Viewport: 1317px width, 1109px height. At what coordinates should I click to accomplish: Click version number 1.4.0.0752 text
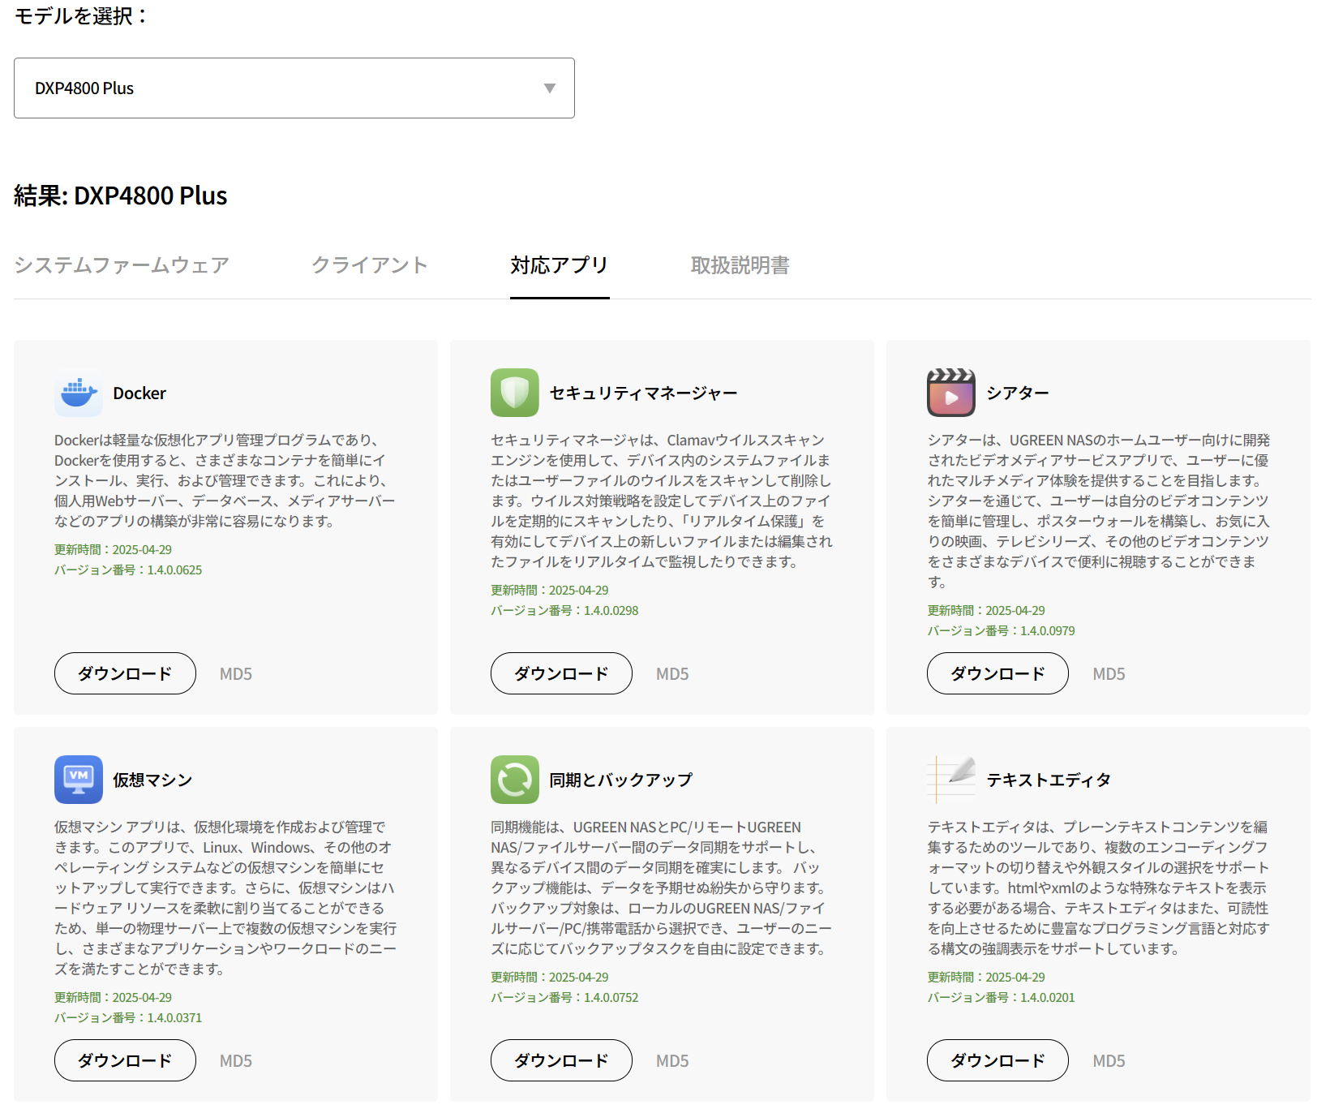pyautogui.click(x=611, y=998)
